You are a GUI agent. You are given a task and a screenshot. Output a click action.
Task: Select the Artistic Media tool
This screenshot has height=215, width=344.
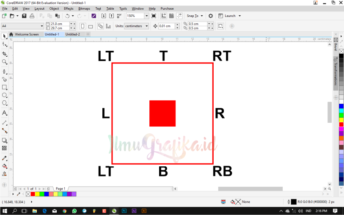pos(4,79)
